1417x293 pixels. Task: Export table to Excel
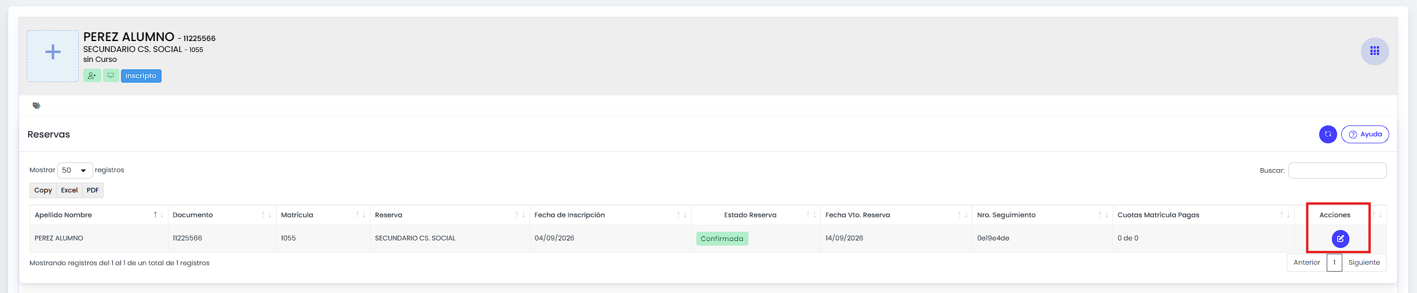click(x=69, y=190)
